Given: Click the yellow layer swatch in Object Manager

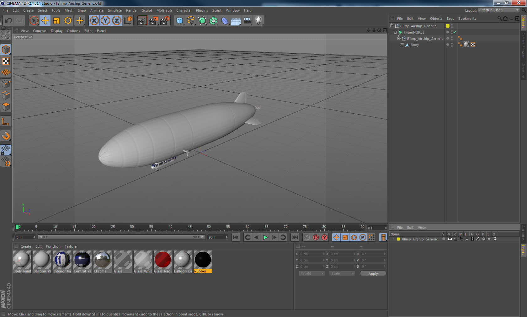Looking at the screenshot, I should click(x=448, y=26).
